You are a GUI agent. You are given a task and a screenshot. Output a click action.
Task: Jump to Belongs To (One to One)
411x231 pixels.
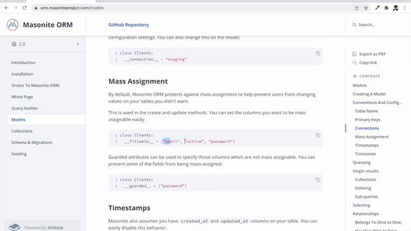[x=378, y=223]
